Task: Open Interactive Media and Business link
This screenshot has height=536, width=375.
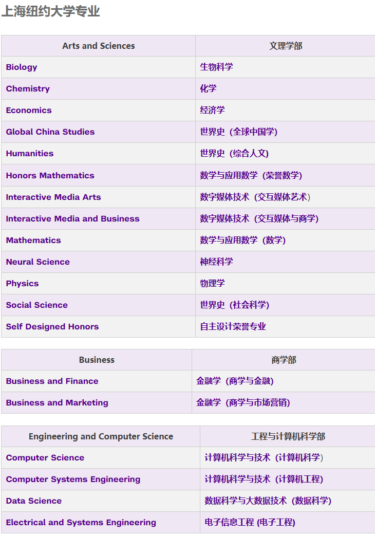Action: 72,218
